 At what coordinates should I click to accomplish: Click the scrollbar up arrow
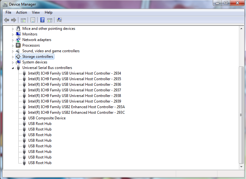pos(241,29)
